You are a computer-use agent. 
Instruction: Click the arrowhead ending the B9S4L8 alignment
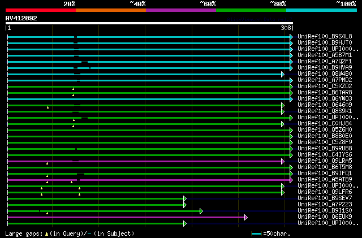291,37
